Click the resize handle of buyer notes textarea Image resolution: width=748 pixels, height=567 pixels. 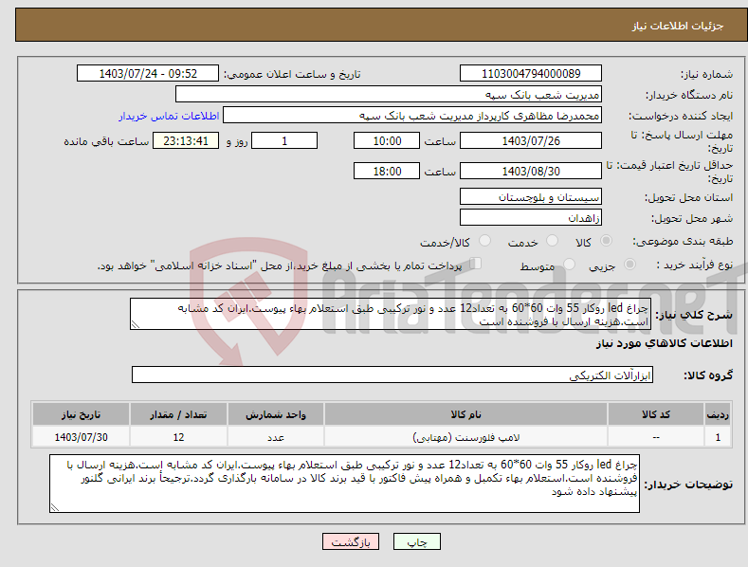pos(55,508)
